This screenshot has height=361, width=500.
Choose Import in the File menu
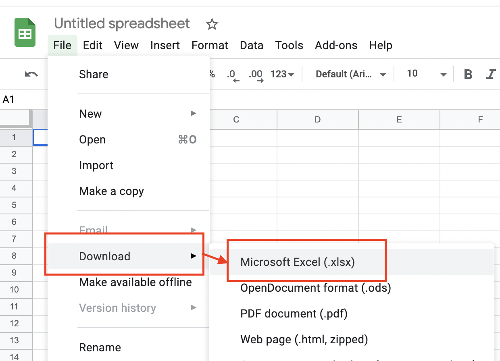click(129, 165)
